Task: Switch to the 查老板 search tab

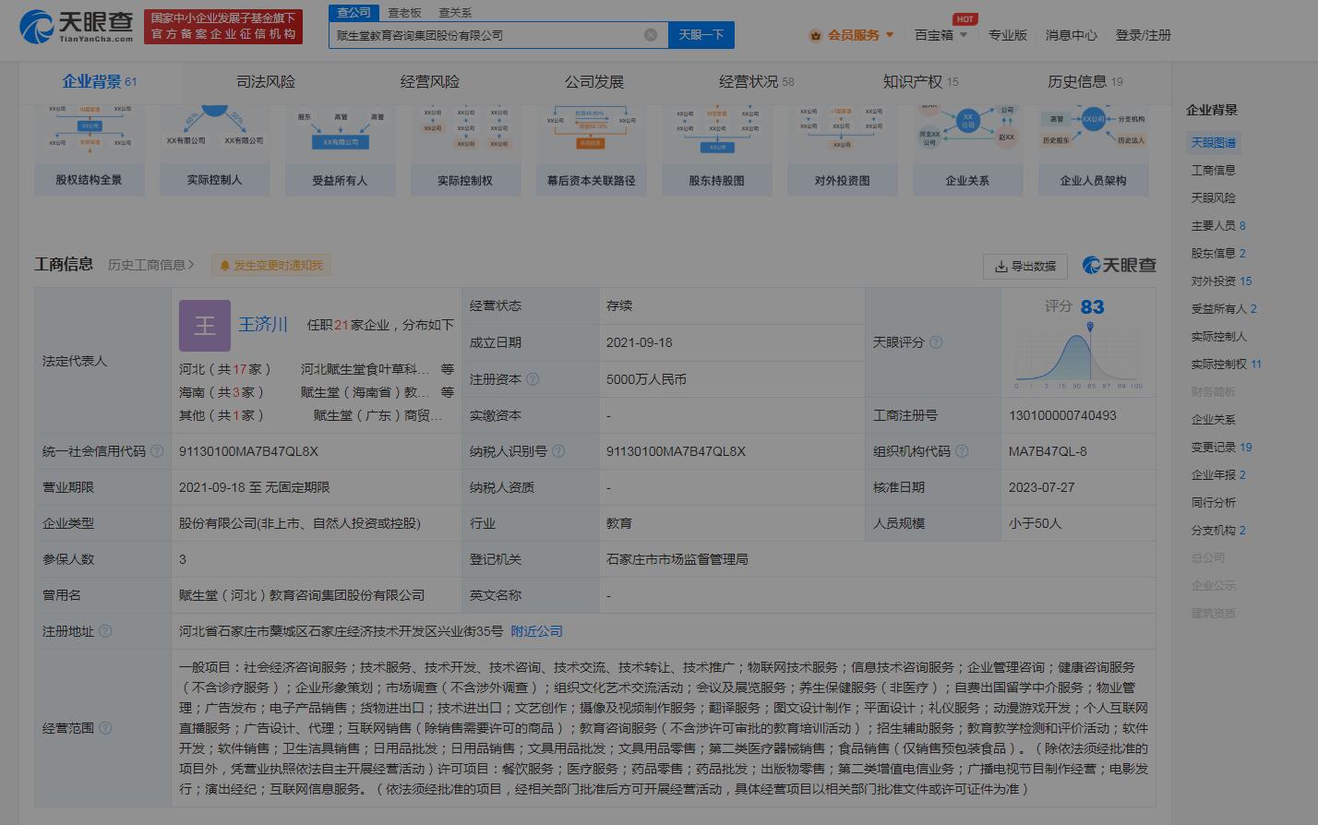Action: click(x=404, y=12)
